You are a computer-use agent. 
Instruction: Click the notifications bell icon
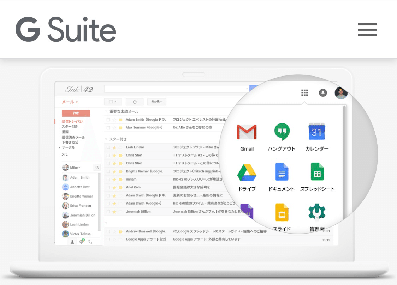323,93
